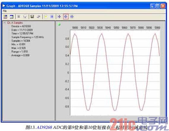169x131 pixels.
Task: Click x-axis label 5800
Action: point(75,28)
